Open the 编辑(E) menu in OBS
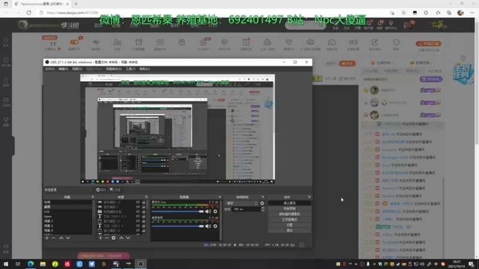The width and height of the screenshot is (479, 269). coord(63,69)
